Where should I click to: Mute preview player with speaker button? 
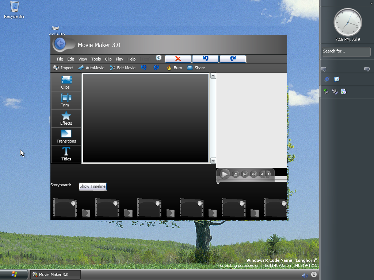point(262,174)
